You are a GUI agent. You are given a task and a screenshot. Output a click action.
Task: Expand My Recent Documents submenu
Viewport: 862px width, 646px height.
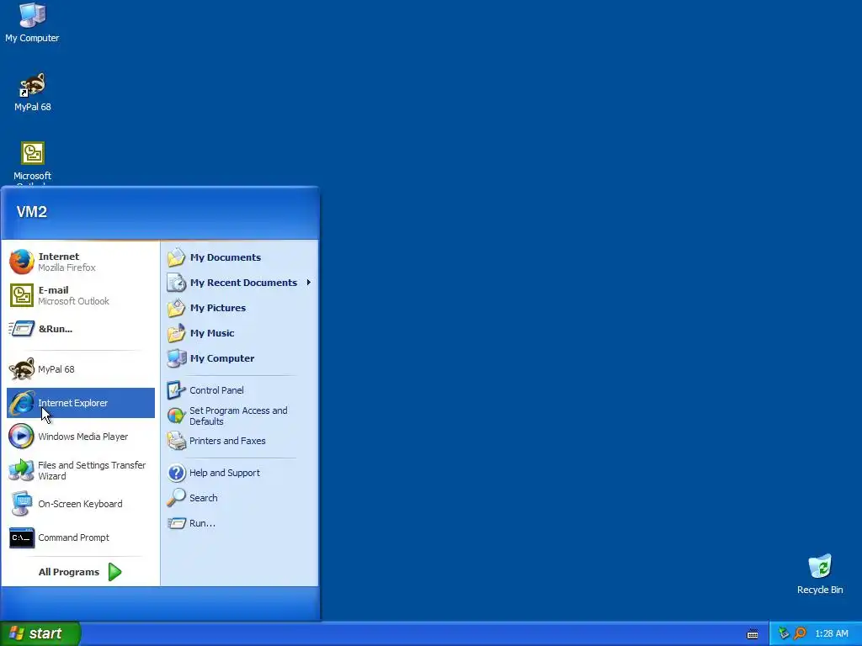click(x=240, y=283)
